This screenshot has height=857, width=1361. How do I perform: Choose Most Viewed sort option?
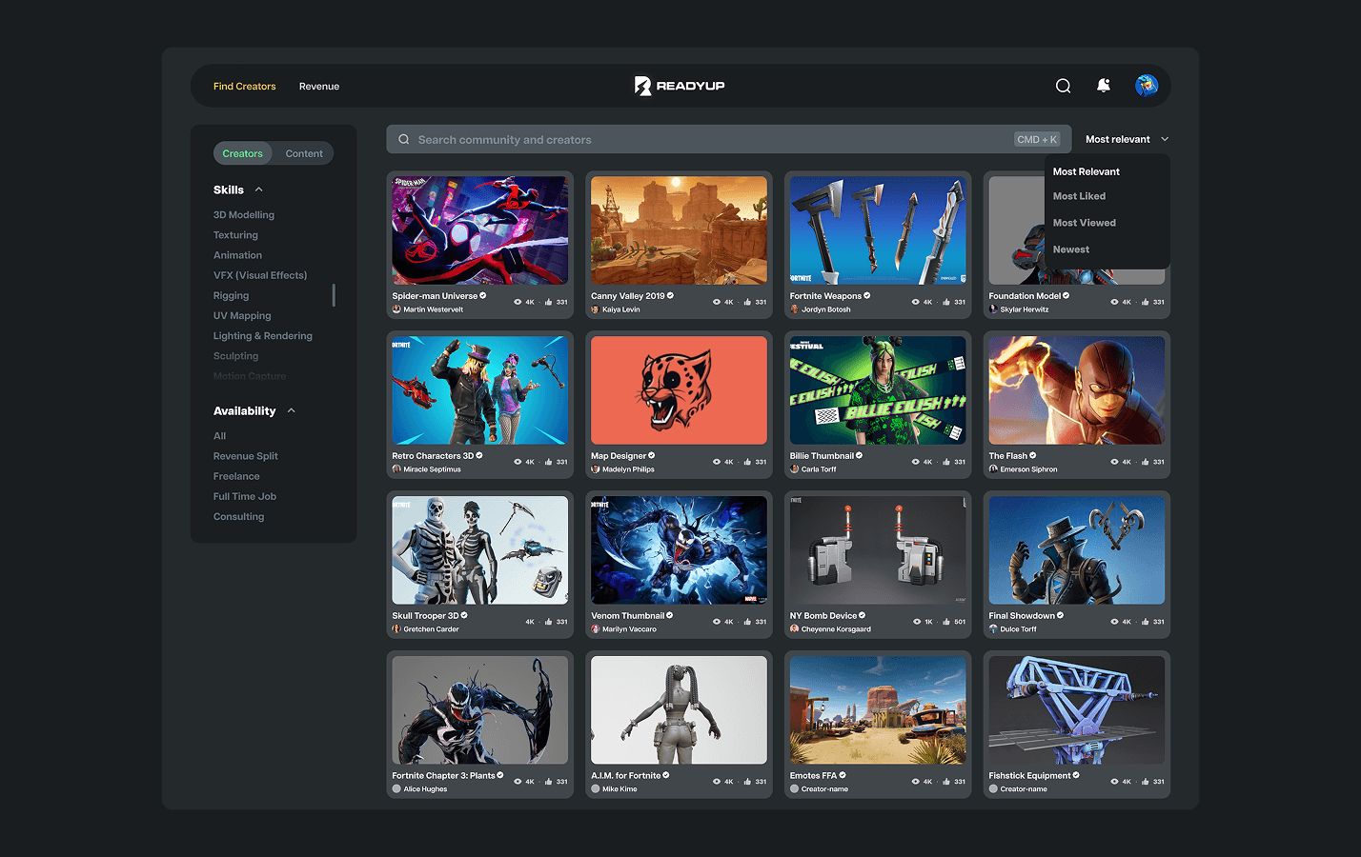pyautogui.click(x=1084, y=223)
